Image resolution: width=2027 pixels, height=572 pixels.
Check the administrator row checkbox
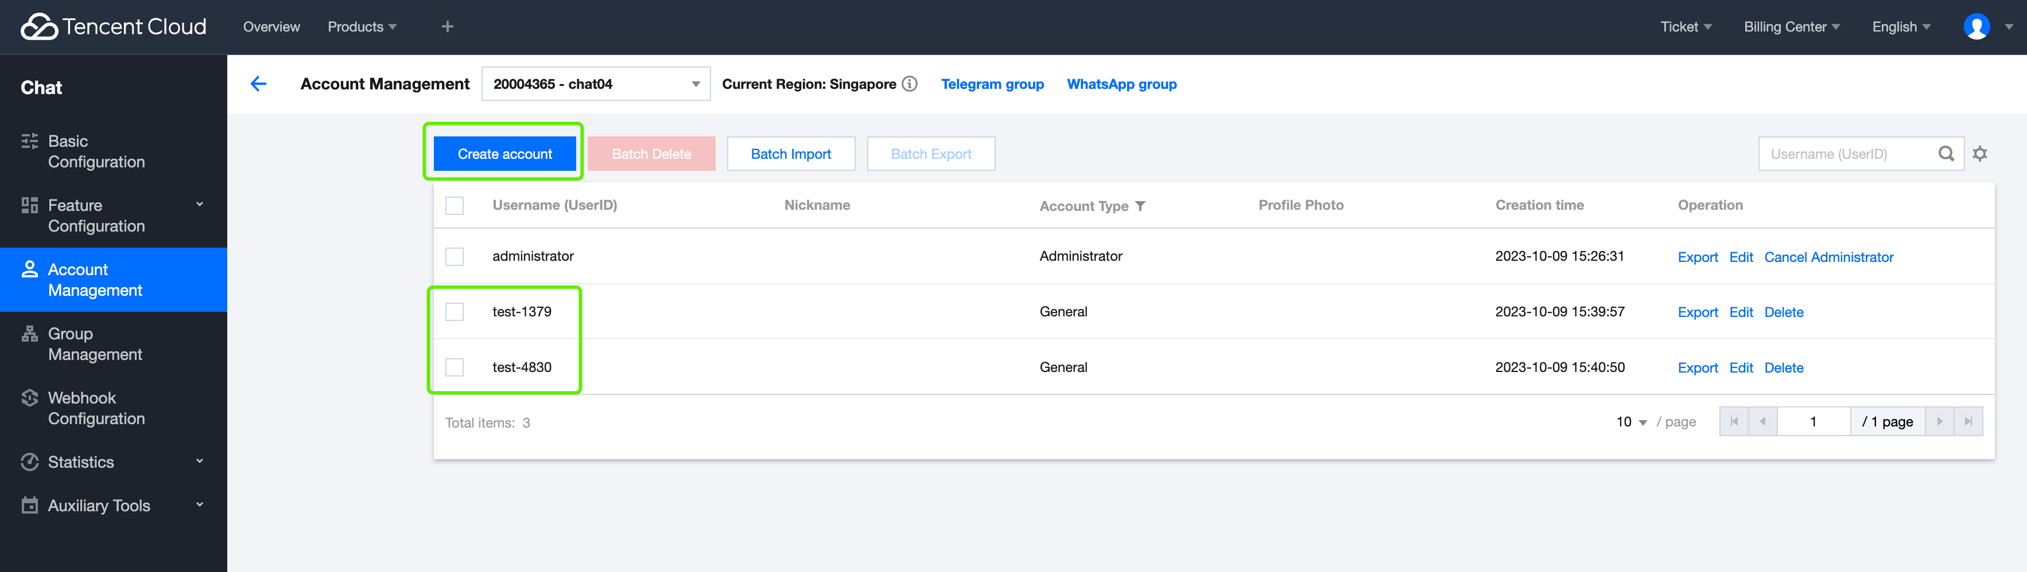pyautogui.click(x=455, y=256)
